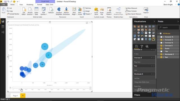Check the Overseas % field
The height and width of the screenshot is (101, 180).
coord(161,43)
